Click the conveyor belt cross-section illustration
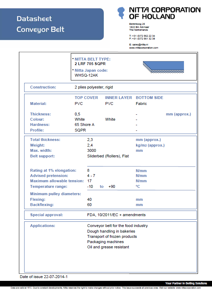The width and height of the screenshot is (212, 298). coord(163,67)
